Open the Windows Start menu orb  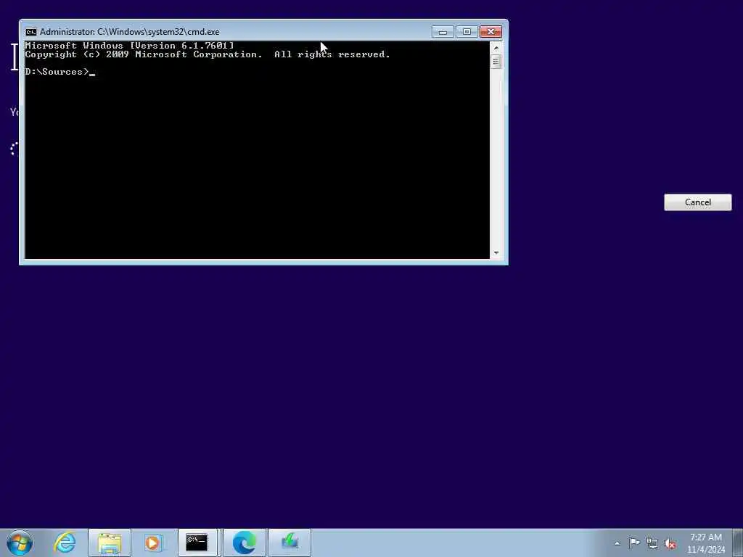20,542
